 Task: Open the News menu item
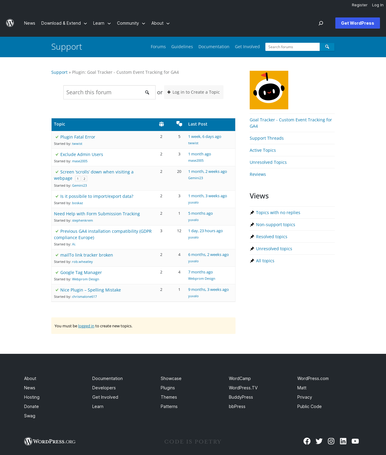(30, 23)
